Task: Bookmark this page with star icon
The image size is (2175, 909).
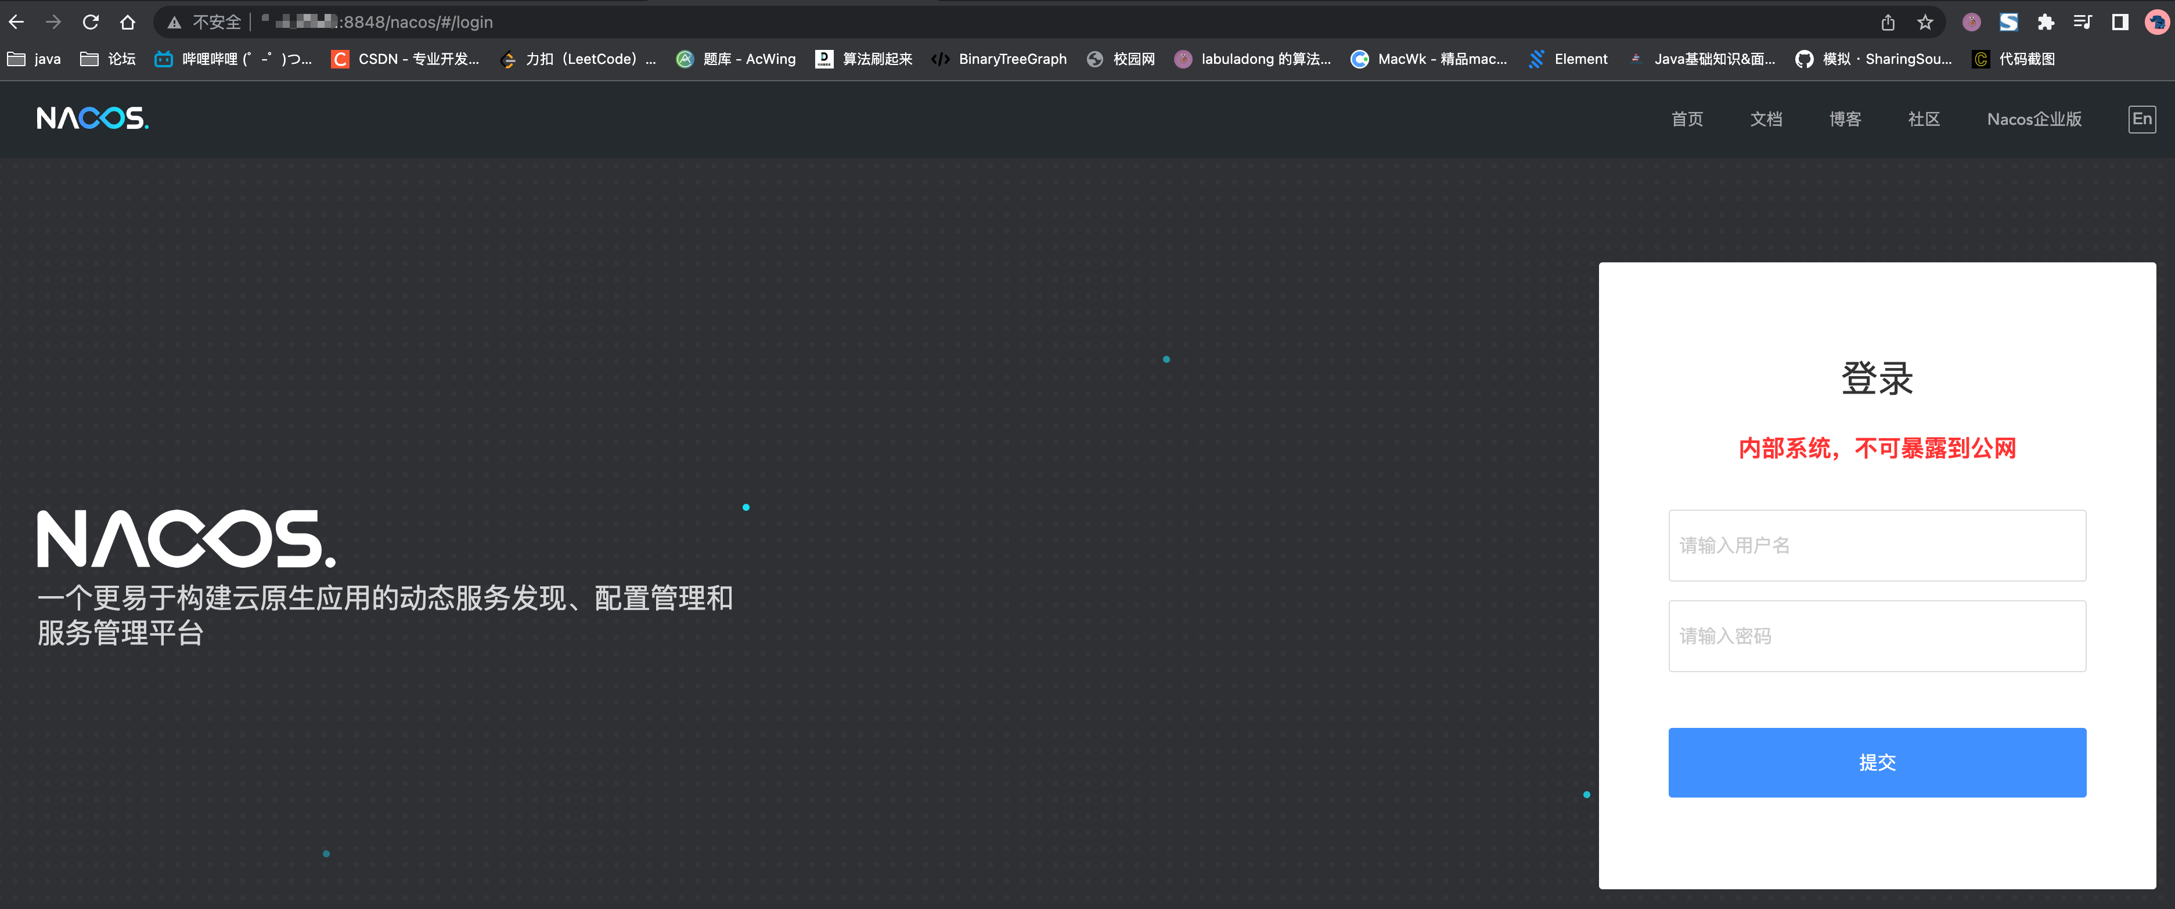Action: [1925, 23]
